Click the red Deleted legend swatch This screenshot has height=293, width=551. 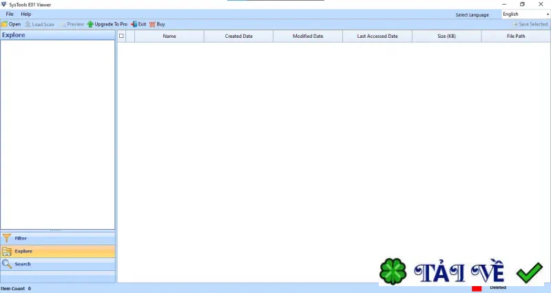(x=477, y=288)
